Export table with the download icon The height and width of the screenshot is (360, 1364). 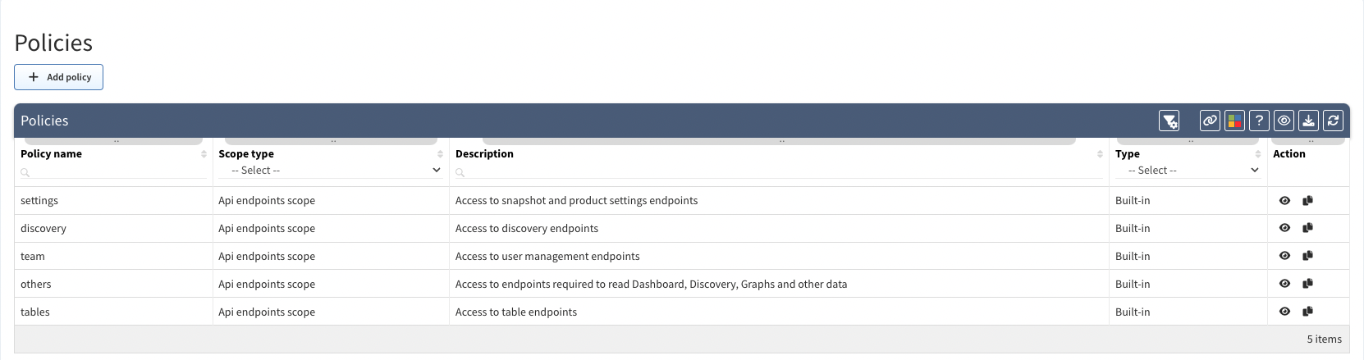point(1308,121)
